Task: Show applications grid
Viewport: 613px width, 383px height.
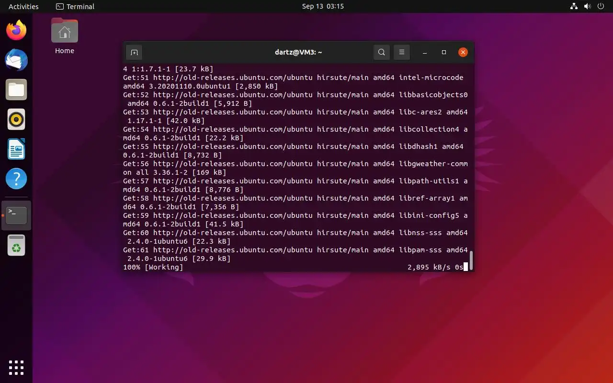Action: coord(16,367)
